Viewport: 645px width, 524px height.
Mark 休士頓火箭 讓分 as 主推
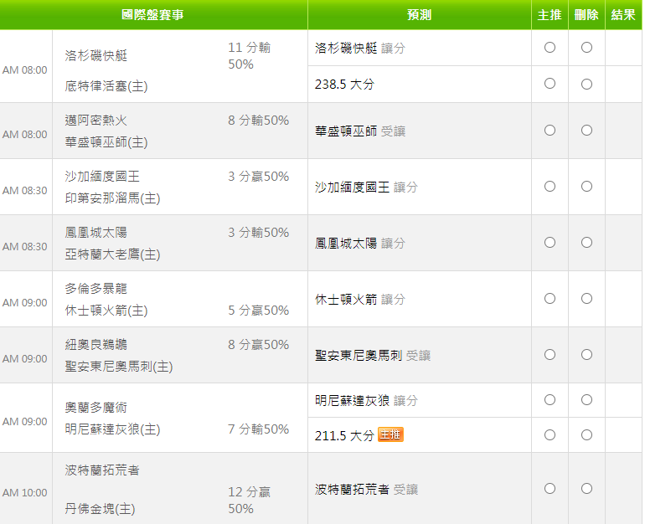(x=550, y=298)
